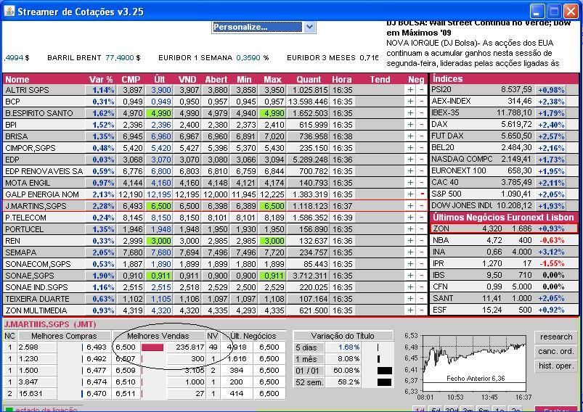Click the plus icon in the GALP ENERGIA NOM row
The width and height of the screenshot is (583, 412).
point(410,194)
